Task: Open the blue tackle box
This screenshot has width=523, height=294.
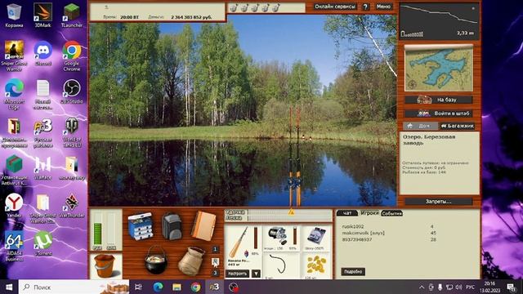Action: click(140, 227)
